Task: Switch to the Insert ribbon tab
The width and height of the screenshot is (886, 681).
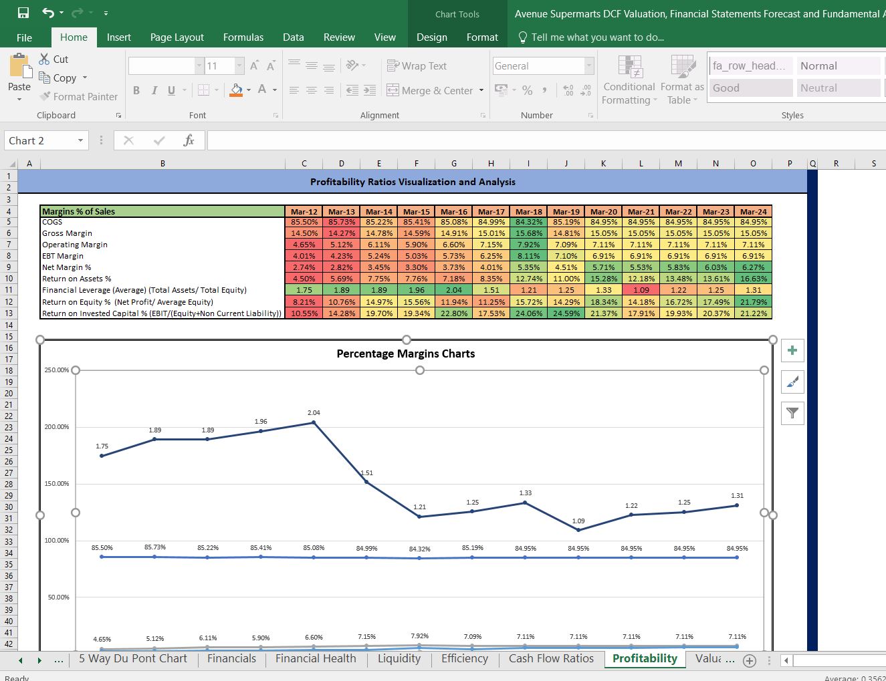Action: tap(119, 37)
